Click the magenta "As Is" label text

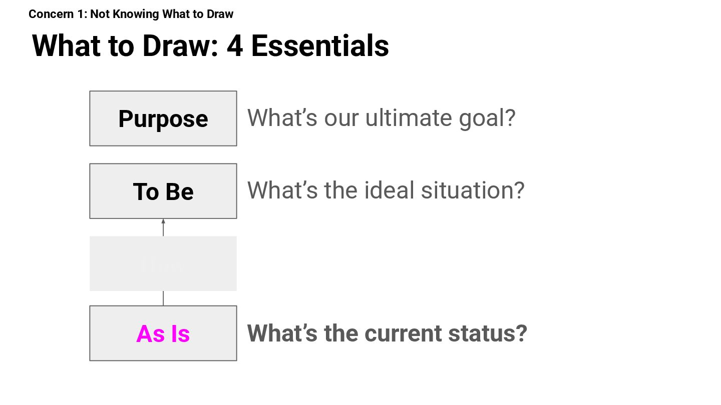(163, 333)
